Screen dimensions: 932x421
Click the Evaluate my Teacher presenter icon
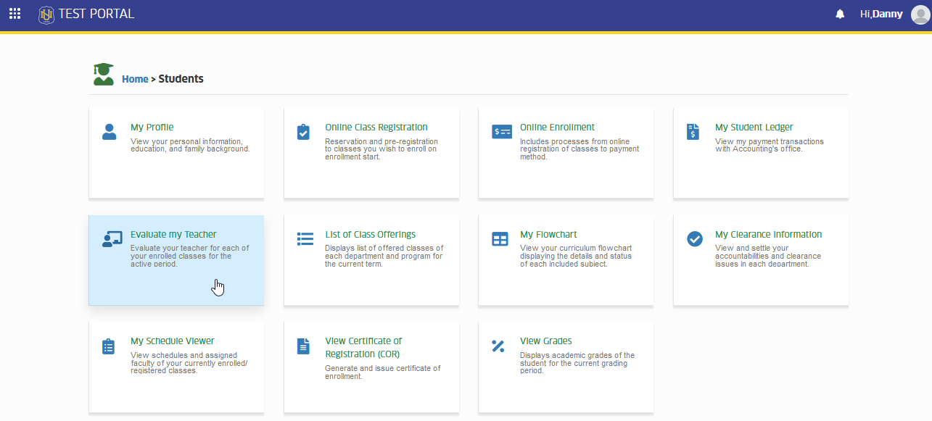tap(112, 239)
